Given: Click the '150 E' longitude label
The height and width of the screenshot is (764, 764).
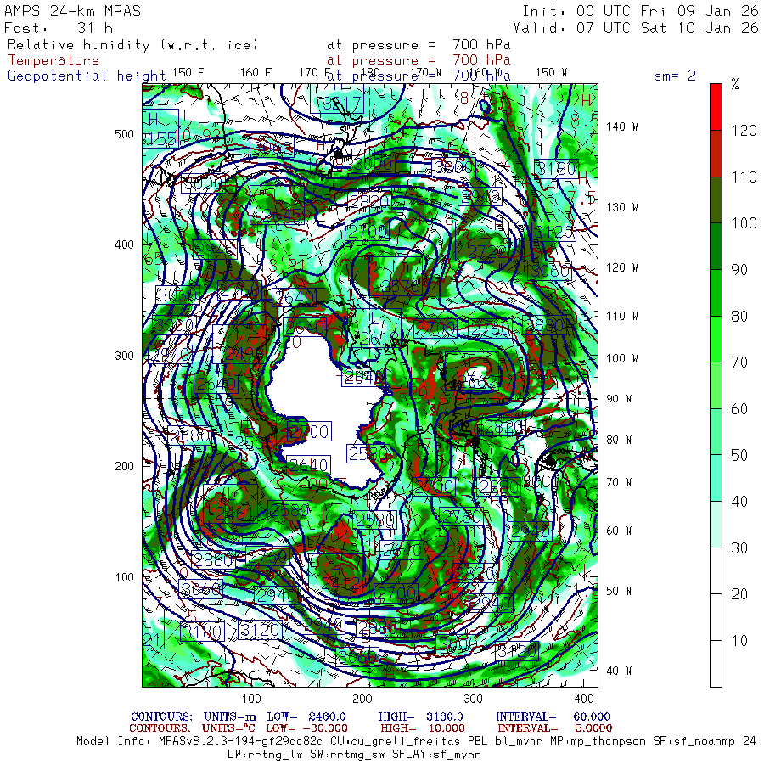Looking at the screenshot, I should click(188, 73).
